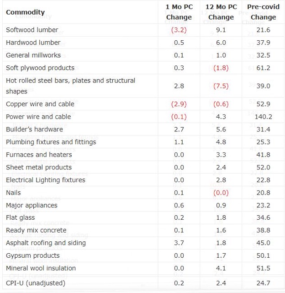Screen dimensions: 285x293
Task: Click the Pre-covid Change column header
Action: 264,12
